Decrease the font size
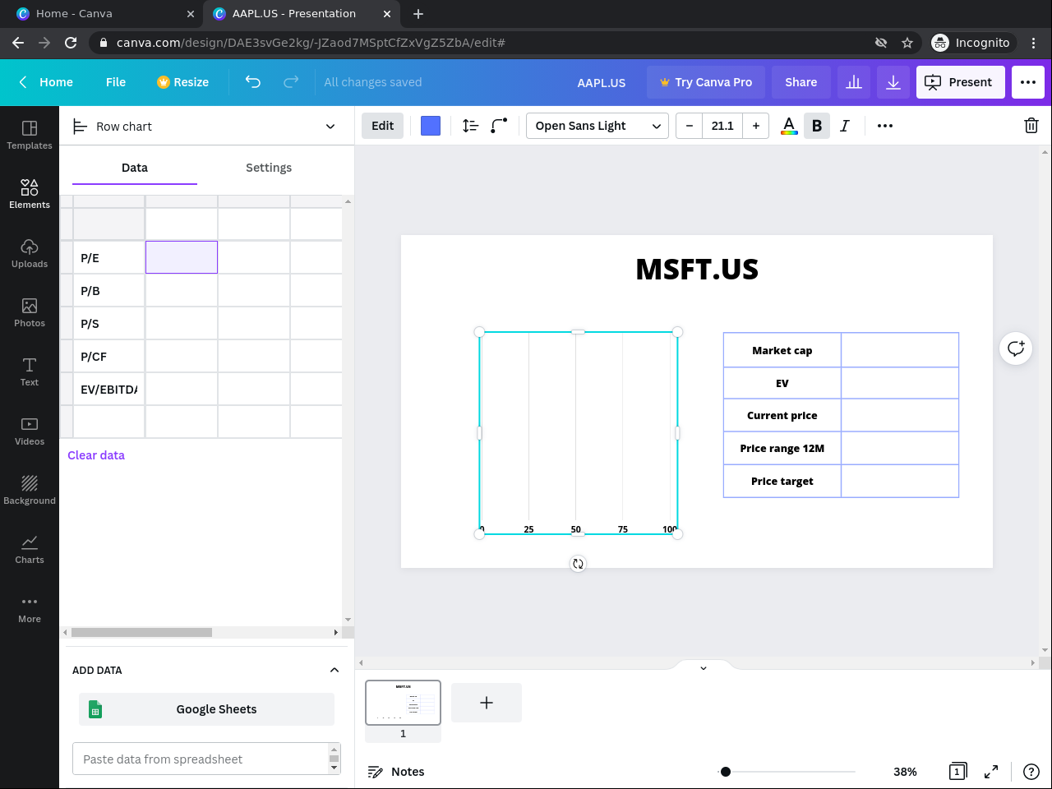The image size is (1052, 789). (690, 126)
